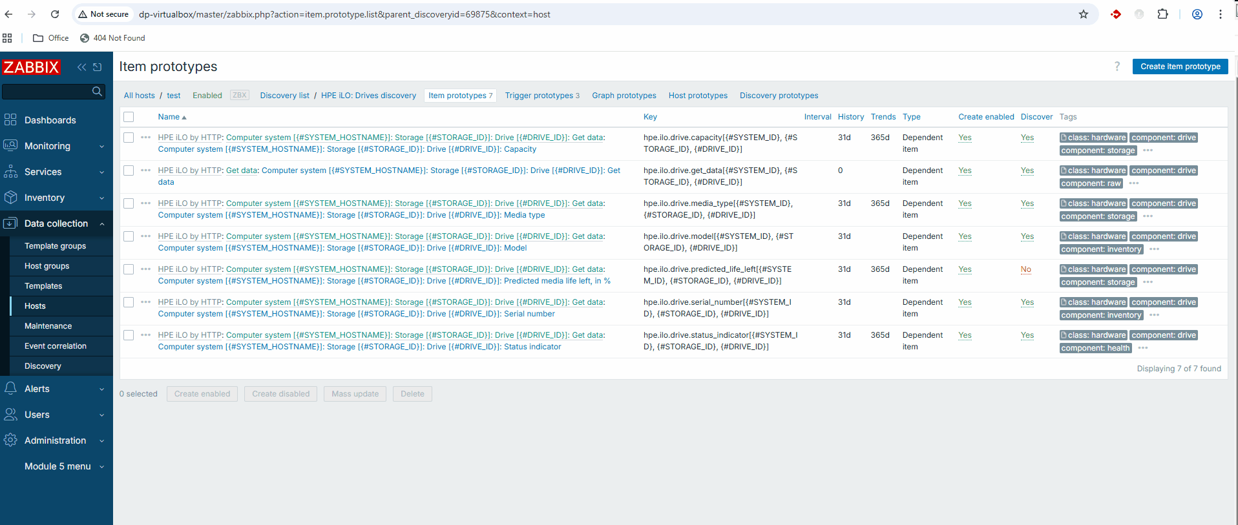
Task: Expand the Monitoring menu in sidebar
Action: pyautogui.click(x=56, y=146)
